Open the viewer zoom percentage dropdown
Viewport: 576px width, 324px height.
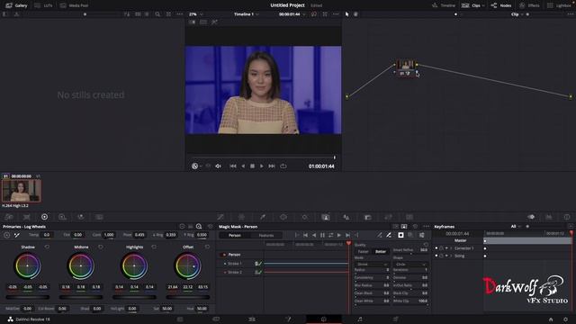point(195,14)
